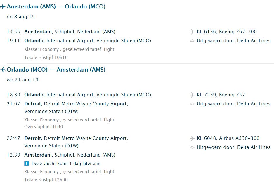The height and width of the screenshot is (184, 274).
Task: Click the Totale reistijd 12h00 text
Action: pyautogui.click(x=46, y=180)
